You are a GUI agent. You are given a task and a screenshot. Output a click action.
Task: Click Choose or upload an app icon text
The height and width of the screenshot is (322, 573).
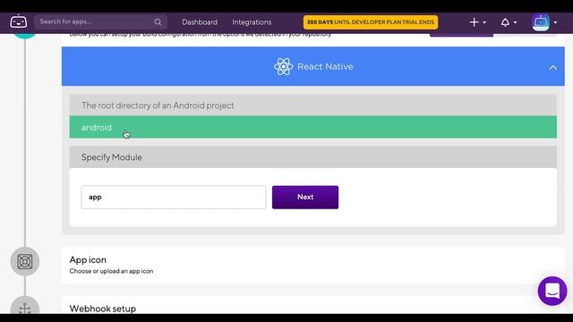tap(111, 271)
